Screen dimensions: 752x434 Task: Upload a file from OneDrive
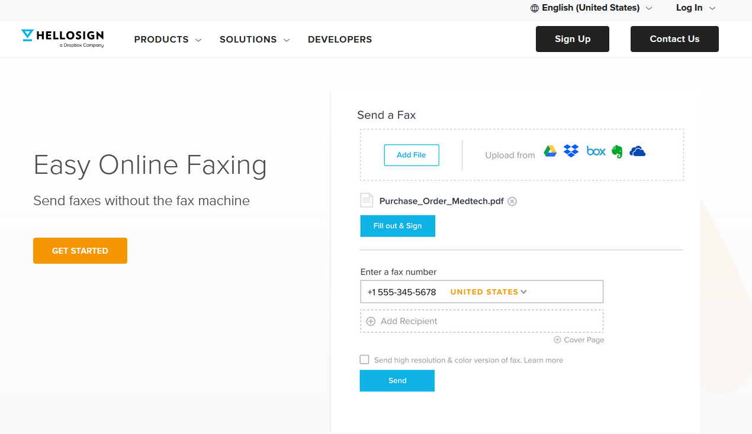tap(637, 151)
